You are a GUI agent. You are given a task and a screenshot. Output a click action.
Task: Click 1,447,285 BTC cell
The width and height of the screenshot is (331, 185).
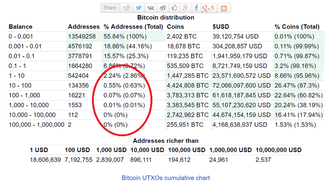point(188,76)
